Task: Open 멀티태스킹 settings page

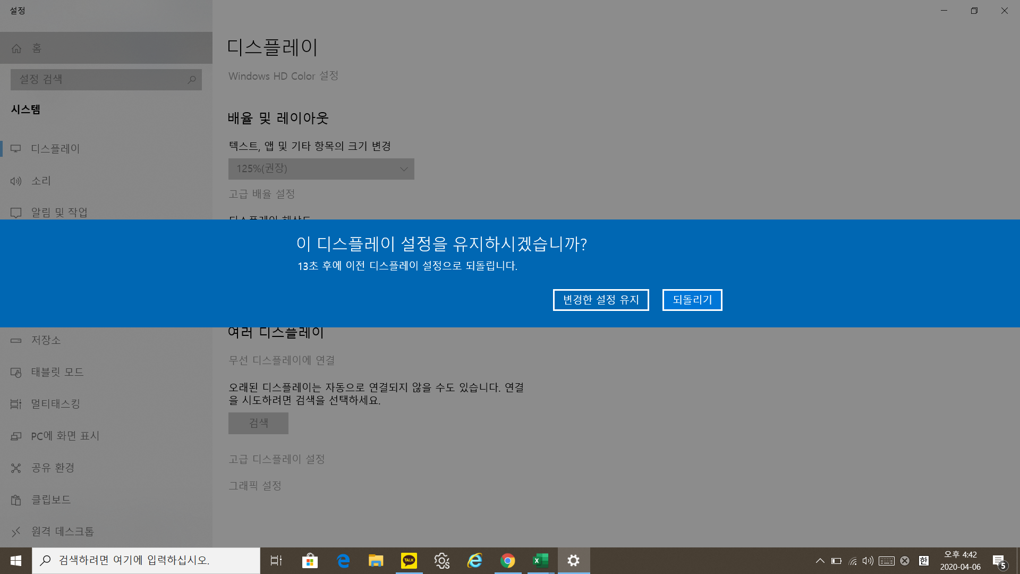Action: pos(55,404)
